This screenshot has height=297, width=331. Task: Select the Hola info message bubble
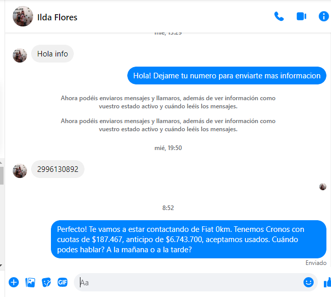click(52, 54)
